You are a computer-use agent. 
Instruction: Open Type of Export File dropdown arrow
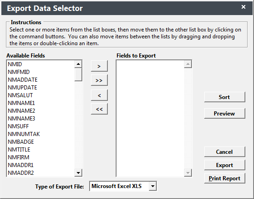click(x=153, y=186)
